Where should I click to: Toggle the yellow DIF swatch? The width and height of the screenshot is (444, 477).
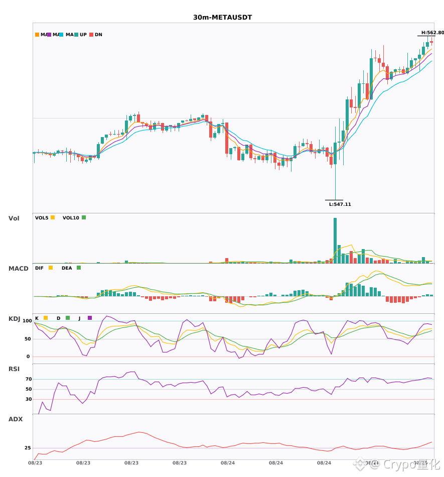tap(51, 268)
